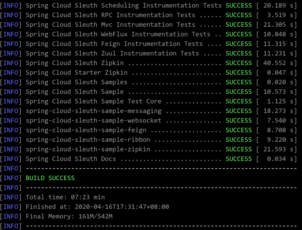Click the Final Memory 161M/542M line
This screenshot has width=302, height=230.
point(69,217)
